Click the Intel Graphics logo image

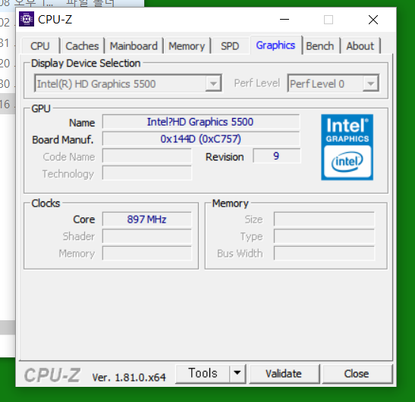click(347, 147)
